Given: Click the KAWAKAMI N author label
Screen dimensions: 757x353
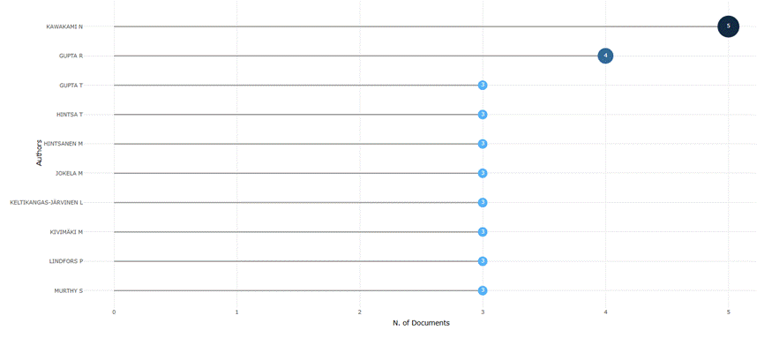Looking at the screenshot, I should [64, 26].
